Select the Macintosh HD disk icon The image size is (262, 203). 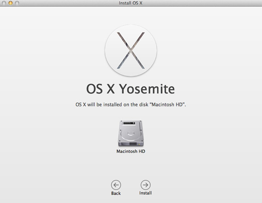tap(131, 133)
